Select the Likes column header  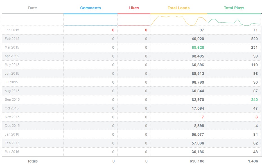tap(134, 8)
